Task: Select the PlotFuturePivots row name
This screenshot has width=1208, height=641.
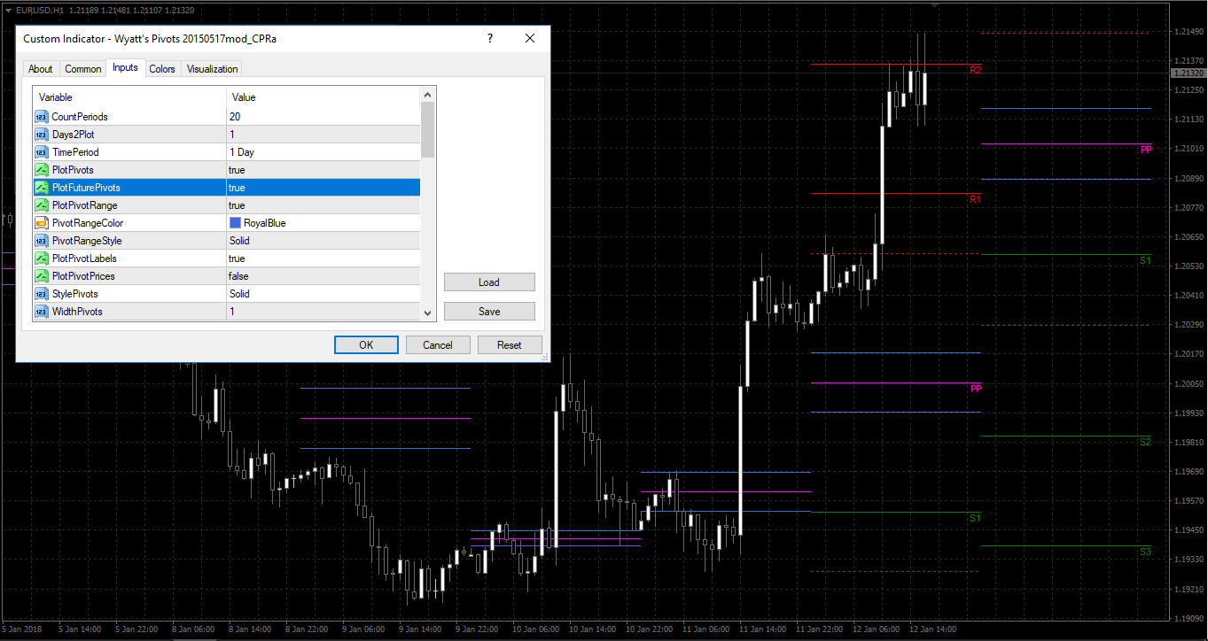Action: pyautogui.click(x=86, y=188)
